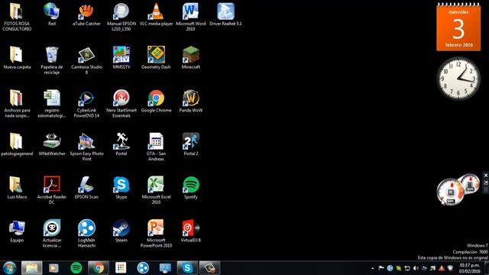This screenshot has width=489, height=275.
Task: Select Papelera de reciclaje icon
Action: click(x=52, y=60)
